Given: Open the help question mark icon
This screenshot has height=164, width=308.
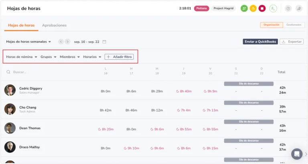Looking at the screenshot, I should (288, 8).
